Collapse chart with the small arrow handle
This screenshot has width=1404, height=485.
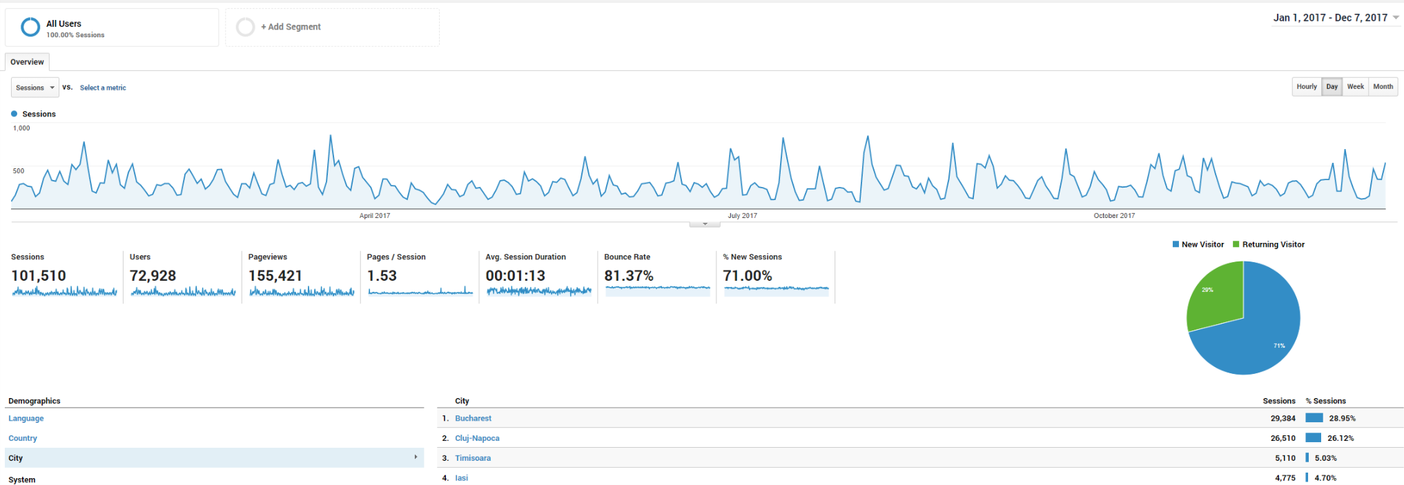pyautogui.click(x=704, y=224)
